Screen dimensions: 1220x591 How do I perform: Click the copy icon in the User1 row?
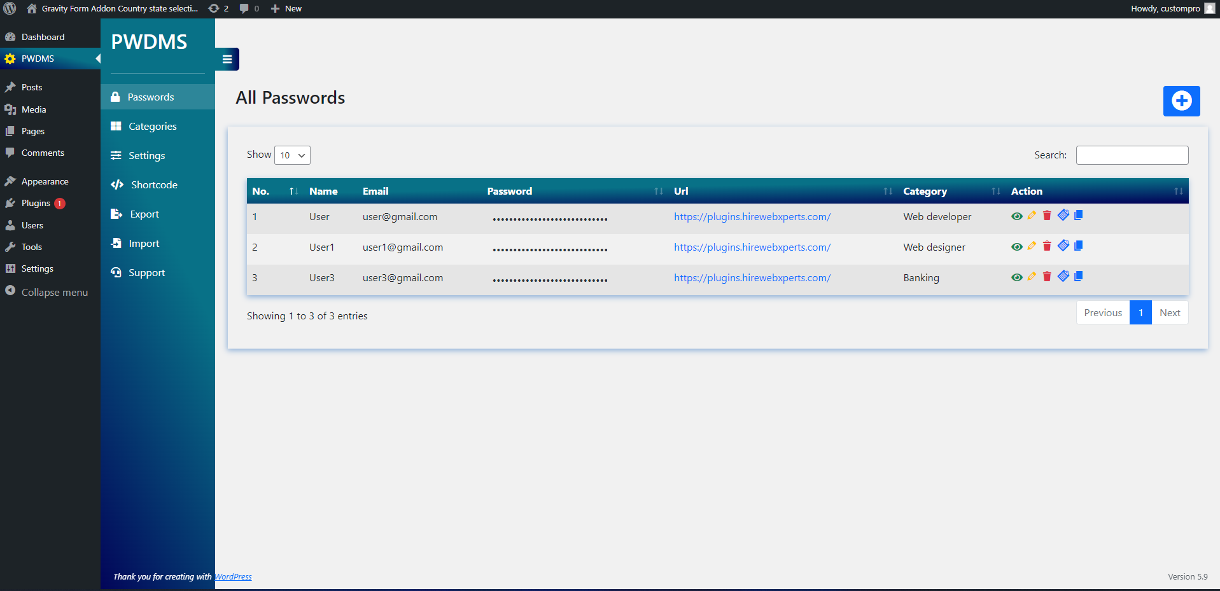click(x=1079, y=246)
